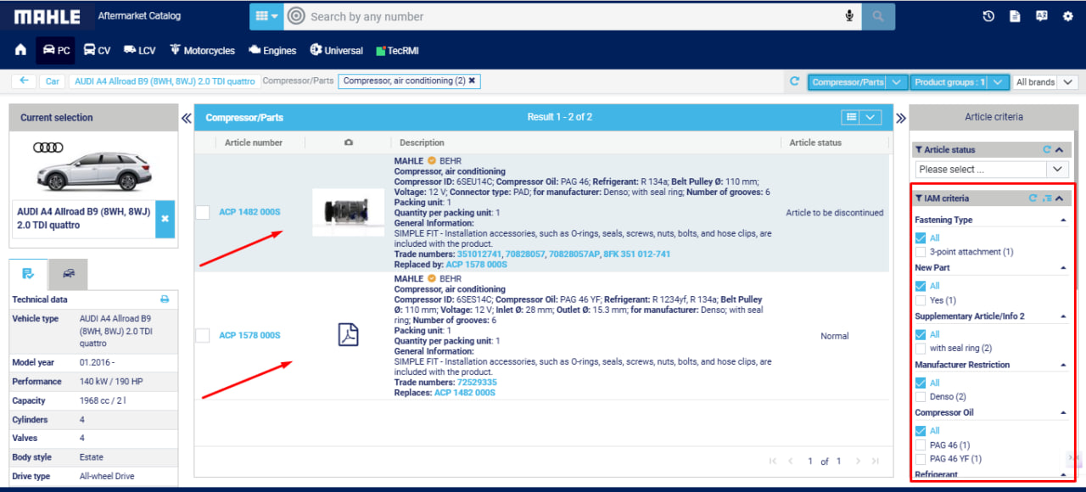Switch to the vehicle icon tab in Technical data
Image resolution: width=1086 pixels, height=492 pixels.
click(x=68, y=274)
